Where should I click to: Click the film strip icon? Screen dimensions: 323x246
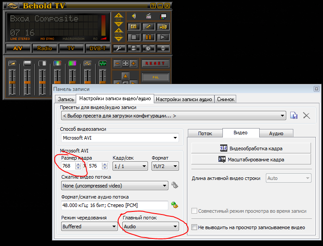coord(134,48)
